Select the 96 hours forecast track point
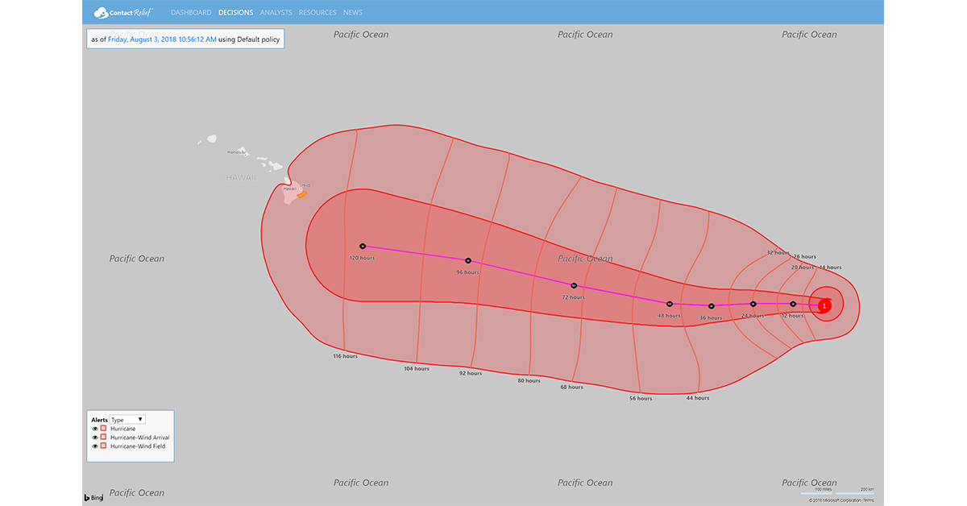967x506 pixels. 468,260
